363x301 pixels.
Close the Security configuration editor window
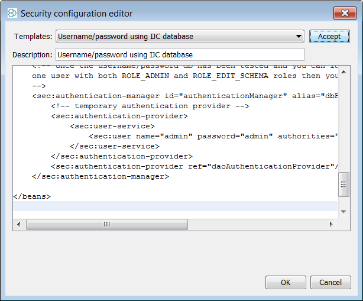click(345, 13)
